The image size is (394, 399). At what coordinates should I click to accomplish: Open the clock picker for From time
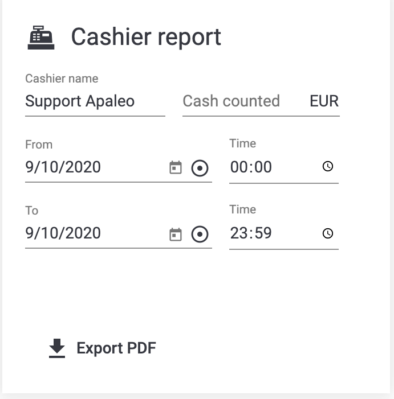[328, 166]
